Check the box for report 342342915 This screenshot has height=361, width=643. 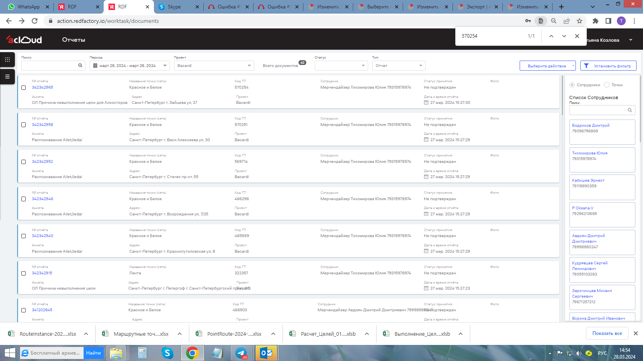[23, 273]
